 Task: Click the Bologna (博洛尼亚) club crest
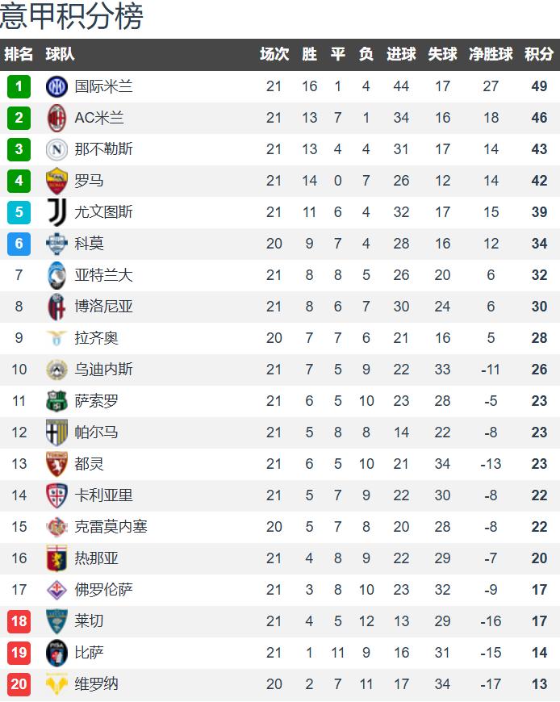tap(57, 307)
